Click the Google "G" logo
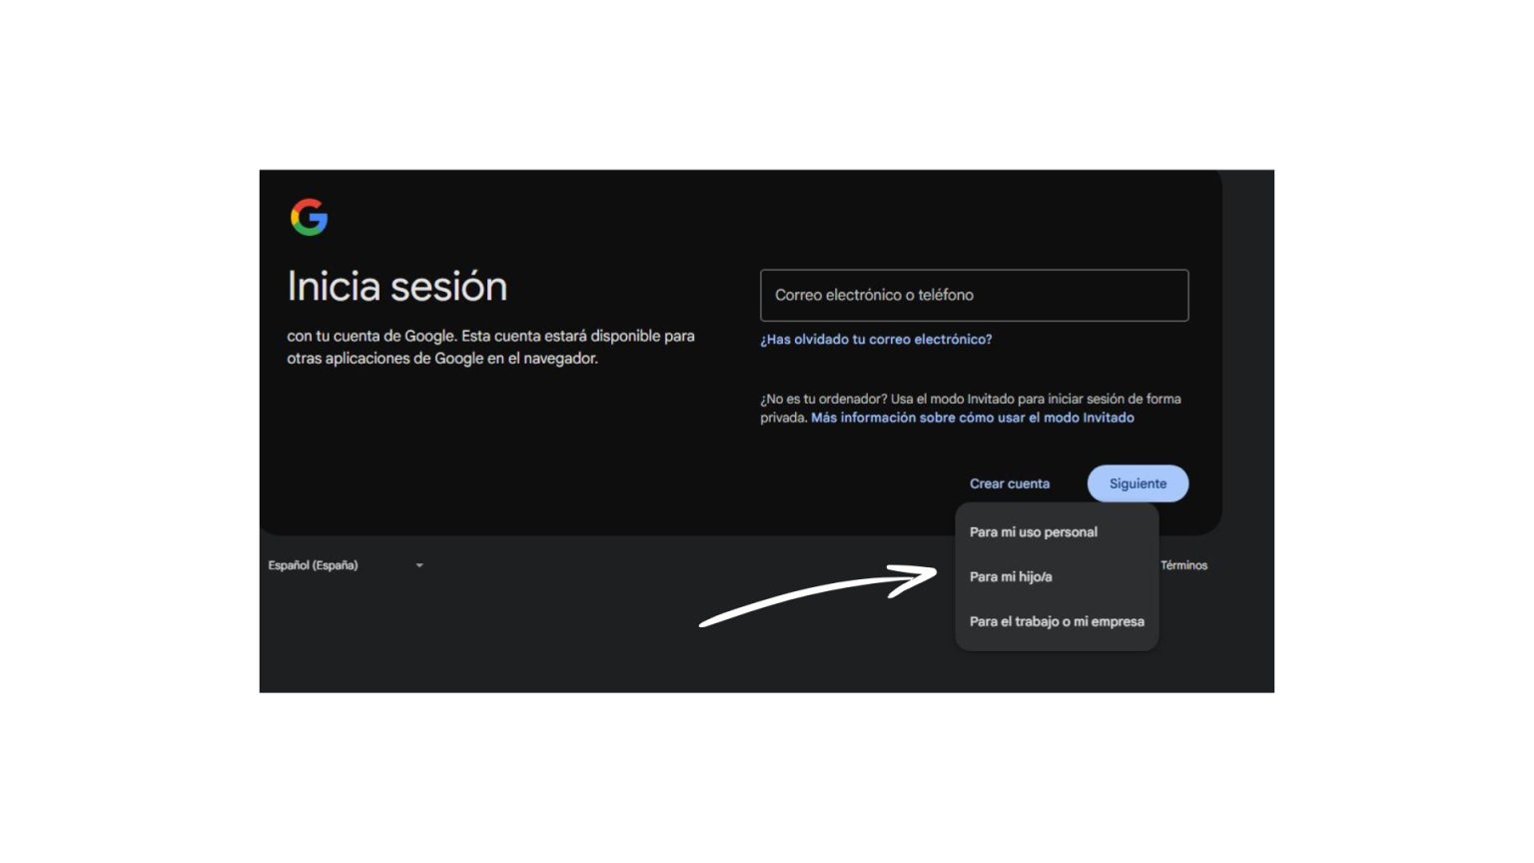This screenshot has width=1534, height=863. 309,217
